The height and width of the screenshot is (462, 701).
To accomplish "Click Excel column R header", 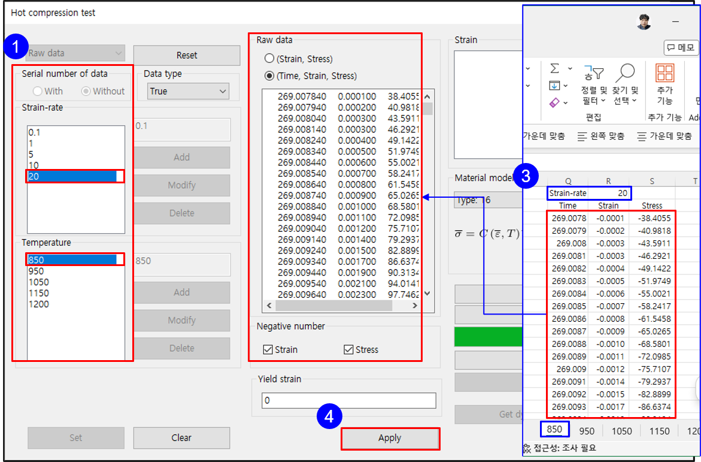I will click(x=608, y=182).
